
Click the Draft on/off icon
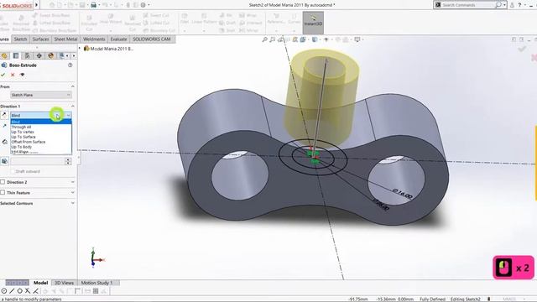pyautogui.click(x=4, y=161)
